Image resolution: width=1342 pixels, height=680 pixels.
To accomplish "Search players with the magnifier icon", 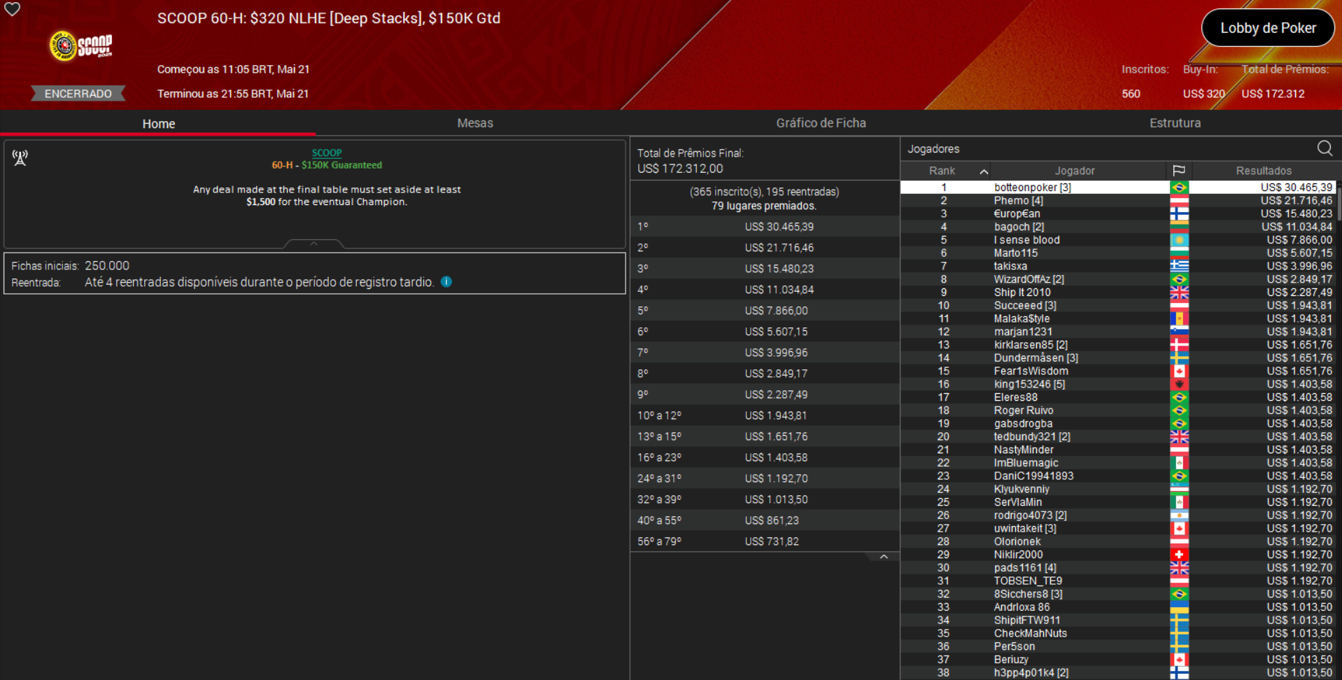I will click(x=1325, y=148).
